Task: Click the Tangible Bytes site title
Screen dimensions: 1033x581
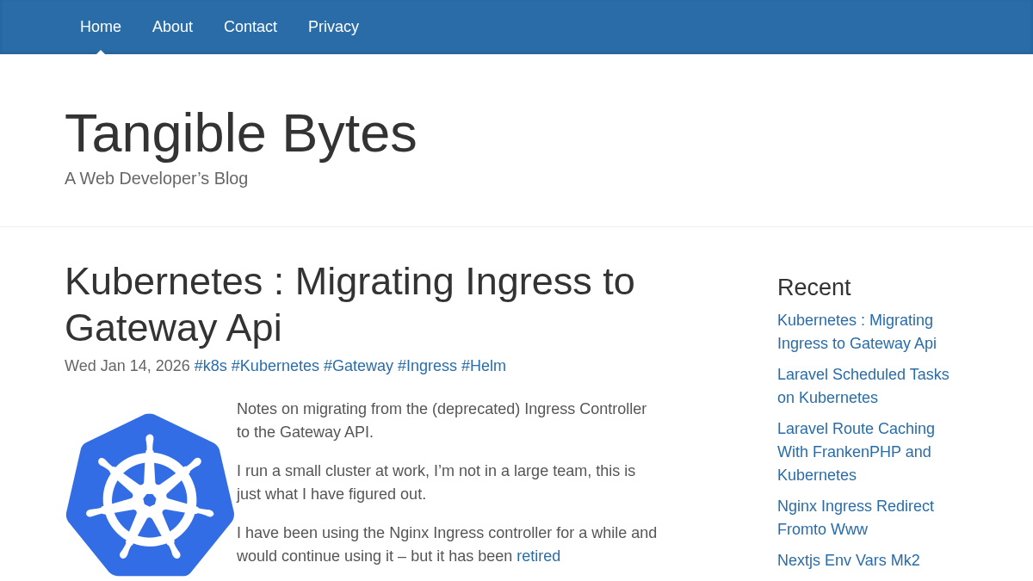Action: click(241, 133)
